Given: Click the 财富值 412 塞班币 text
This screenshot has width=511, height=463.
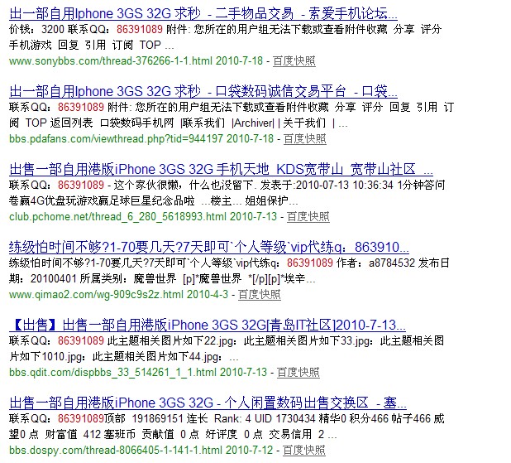Looking at the screenshot, I should pos(90,434).
